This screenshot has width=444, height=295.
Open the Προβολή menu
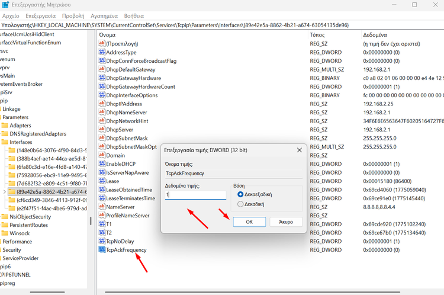(73, 17)
